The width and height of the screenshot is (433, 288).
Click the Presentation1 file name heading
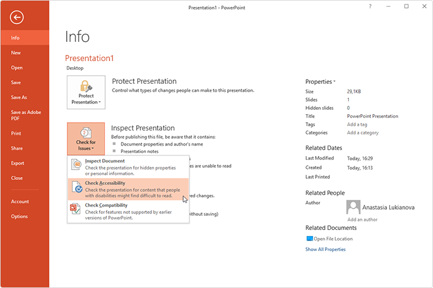pos(89,58)
